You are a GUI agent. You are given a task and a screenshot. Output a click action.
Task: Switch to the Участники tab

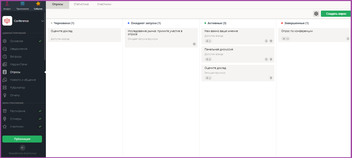tap(104, 4)
